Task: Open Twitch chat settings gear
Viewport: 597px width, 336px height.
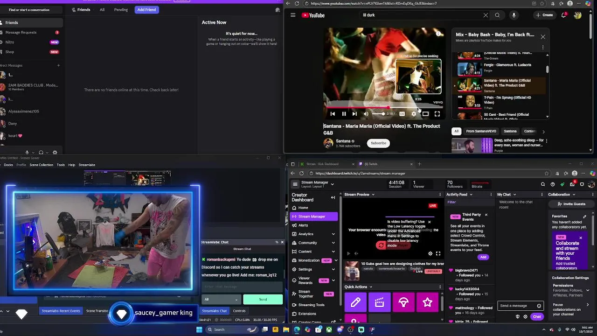Action: (x=526, y=317)
